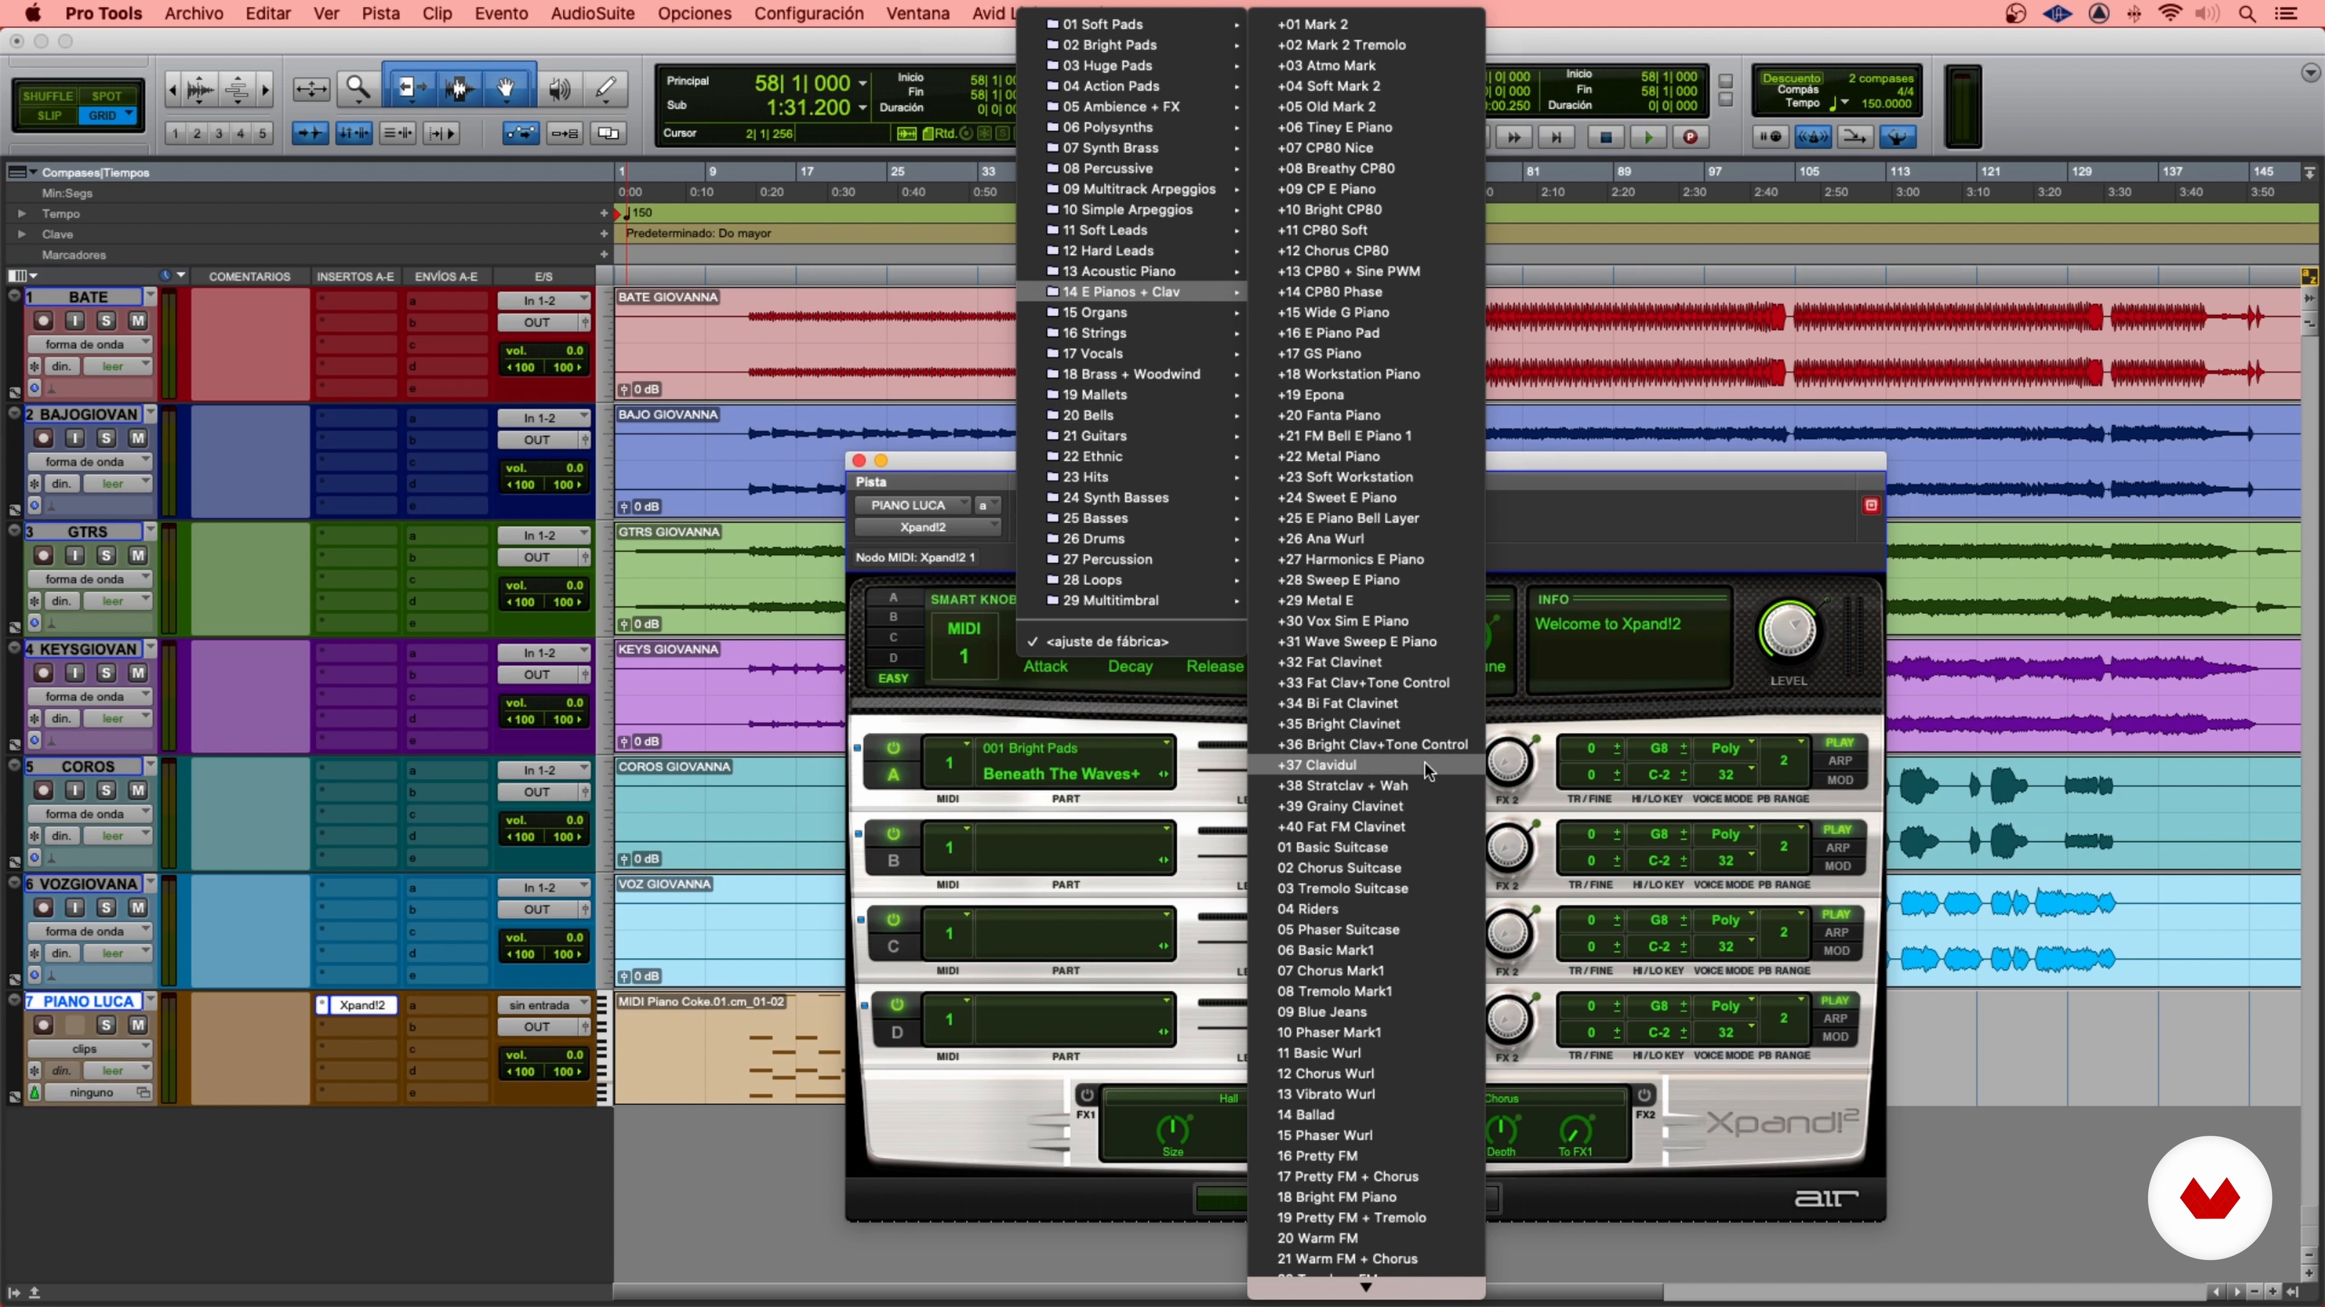Select the Grabber hand tool
The height and width of the screenshot is (1307, 2325).
506,88
